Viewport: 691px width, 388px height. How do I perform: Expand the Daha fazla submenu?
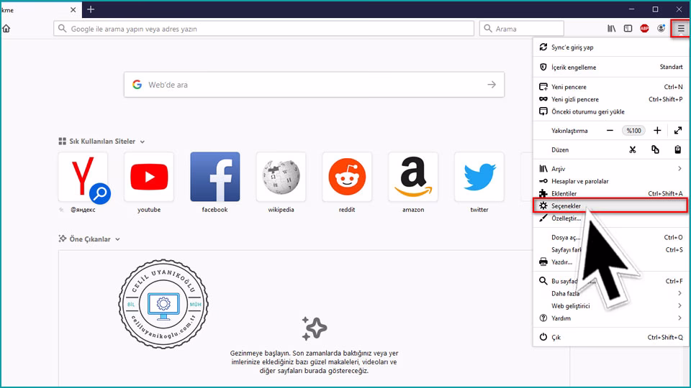tap(610, 293)
